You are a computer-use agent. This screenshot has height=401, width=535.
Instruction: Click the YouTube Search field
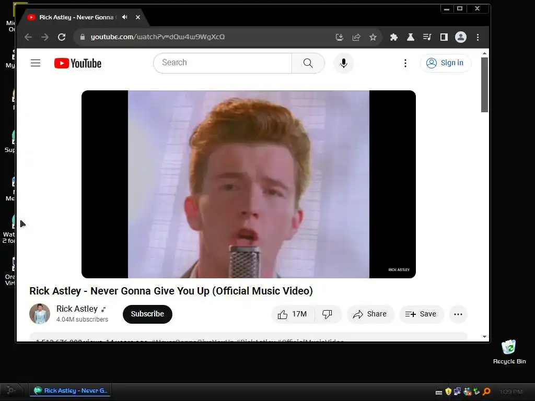[223, 63]
